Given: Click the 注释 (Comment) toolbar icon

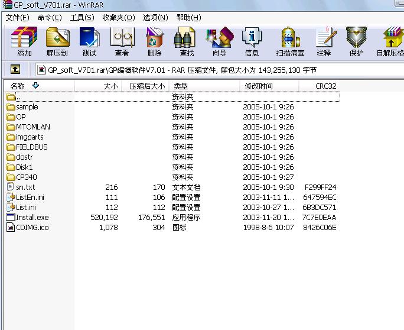Looking at the screenshot, I should tap(324, 42).
